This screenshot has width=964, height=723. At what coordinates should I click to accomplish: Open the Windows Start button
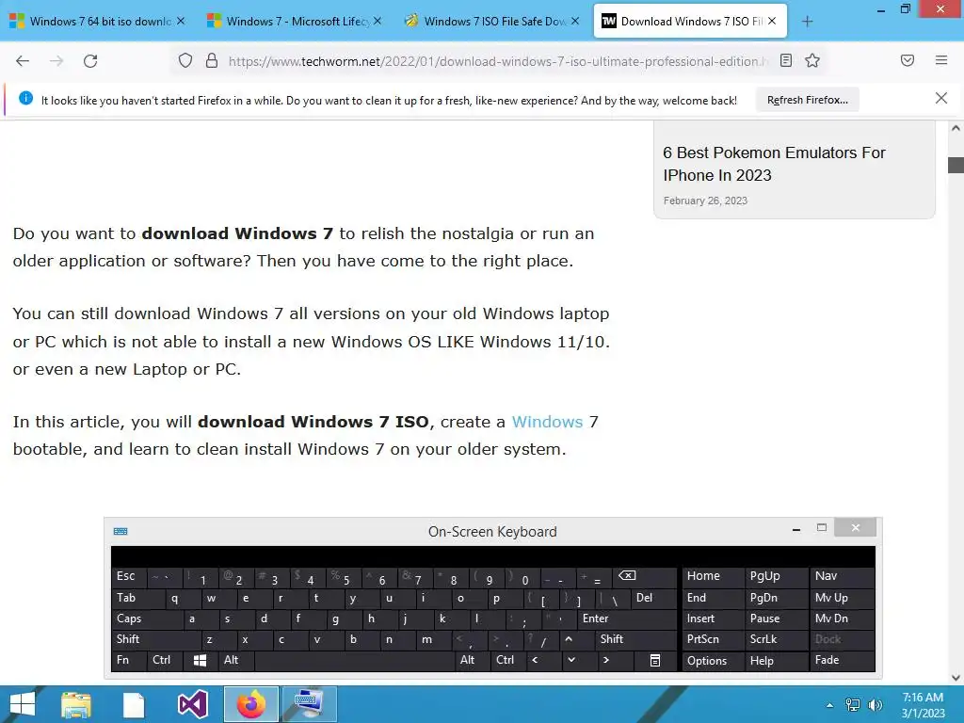click(x=23, y=704)
